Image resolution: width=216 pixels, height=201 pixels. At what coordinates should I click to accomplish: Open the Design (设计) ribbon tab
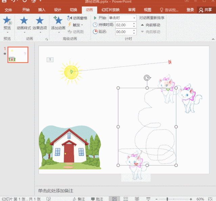[x=58, y=10]
